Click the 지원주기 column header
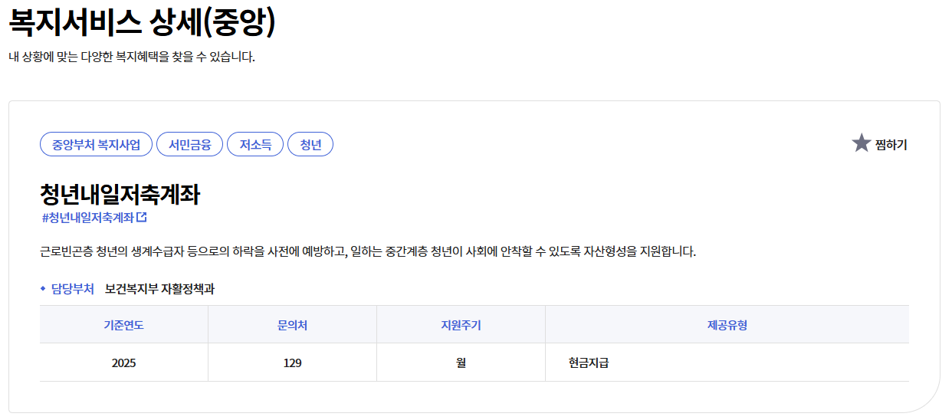This screenshot has height=420, width=952. [x=461, y=325]
